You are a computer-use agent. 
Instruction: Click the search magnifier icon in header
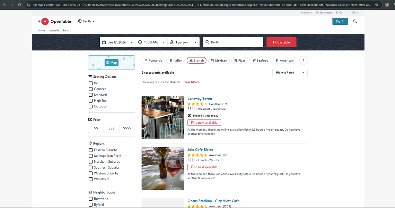(x=355, y=21)
